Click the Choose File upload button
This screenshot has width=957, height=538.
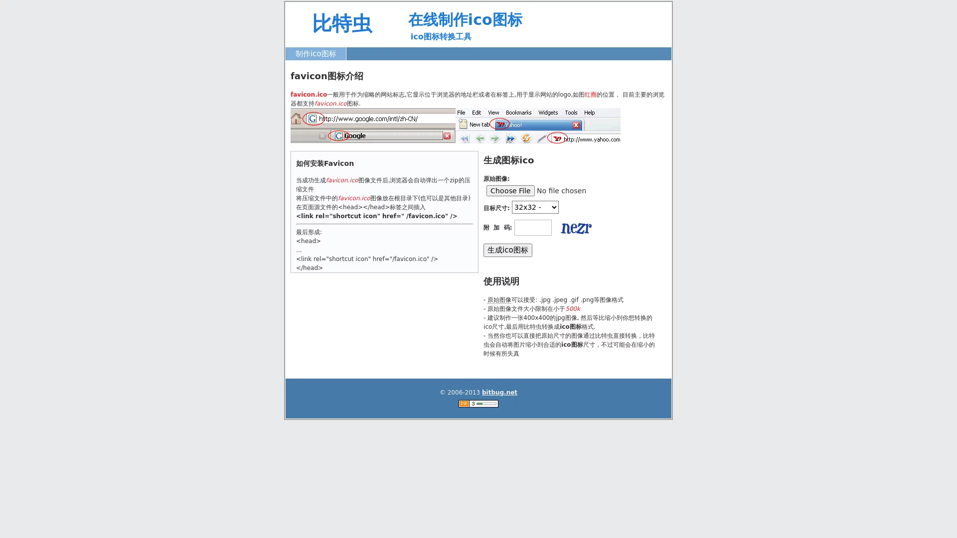pyautogui.click(x=510, y=191)
